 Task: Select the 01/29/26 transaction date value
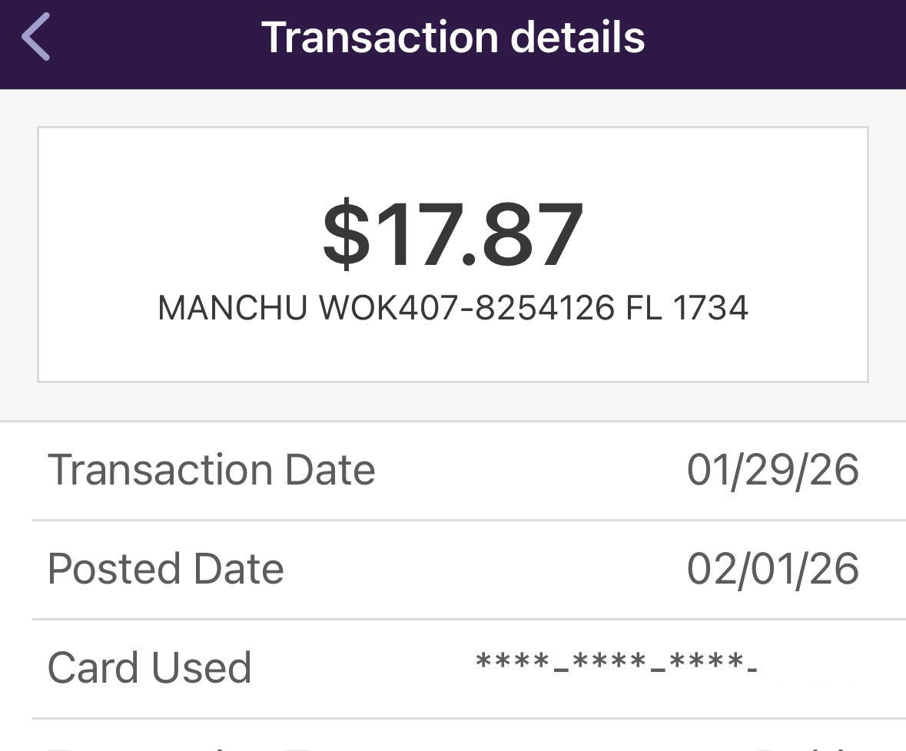tap(772, 470)
